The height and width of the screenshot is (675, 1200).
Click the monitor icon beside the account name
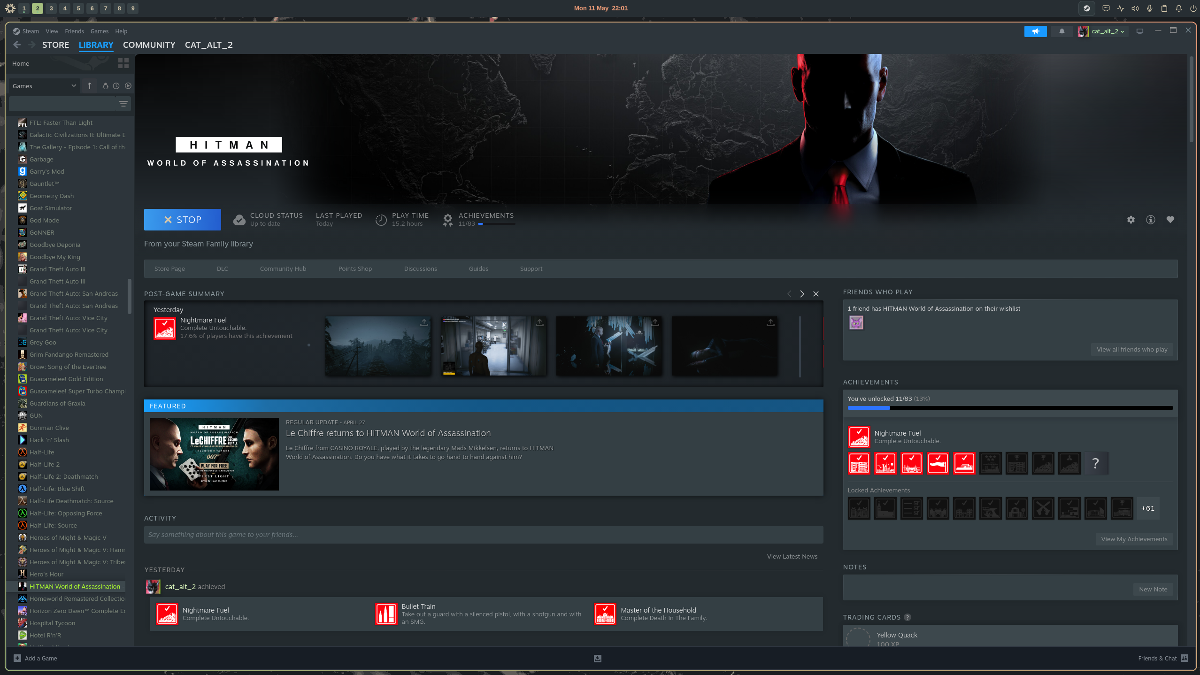(x=1140, y=31)
